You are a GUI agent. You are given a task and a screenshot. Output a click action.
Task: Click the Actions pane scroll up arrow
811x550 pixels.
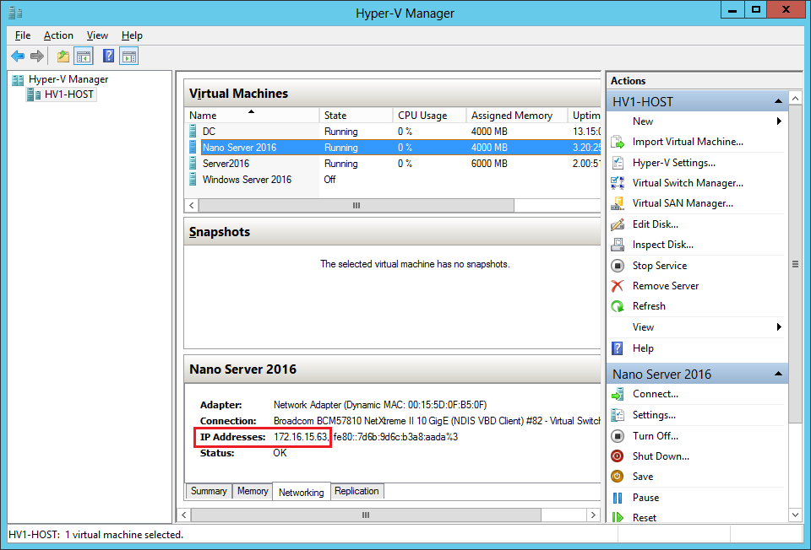pyautogui.click(x=796, y=98)
